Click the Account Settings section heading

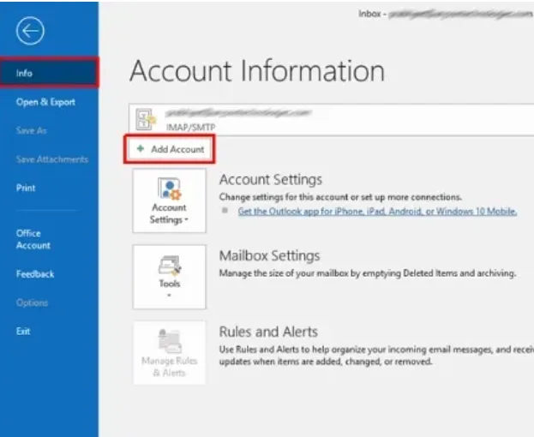pos(270,179)
